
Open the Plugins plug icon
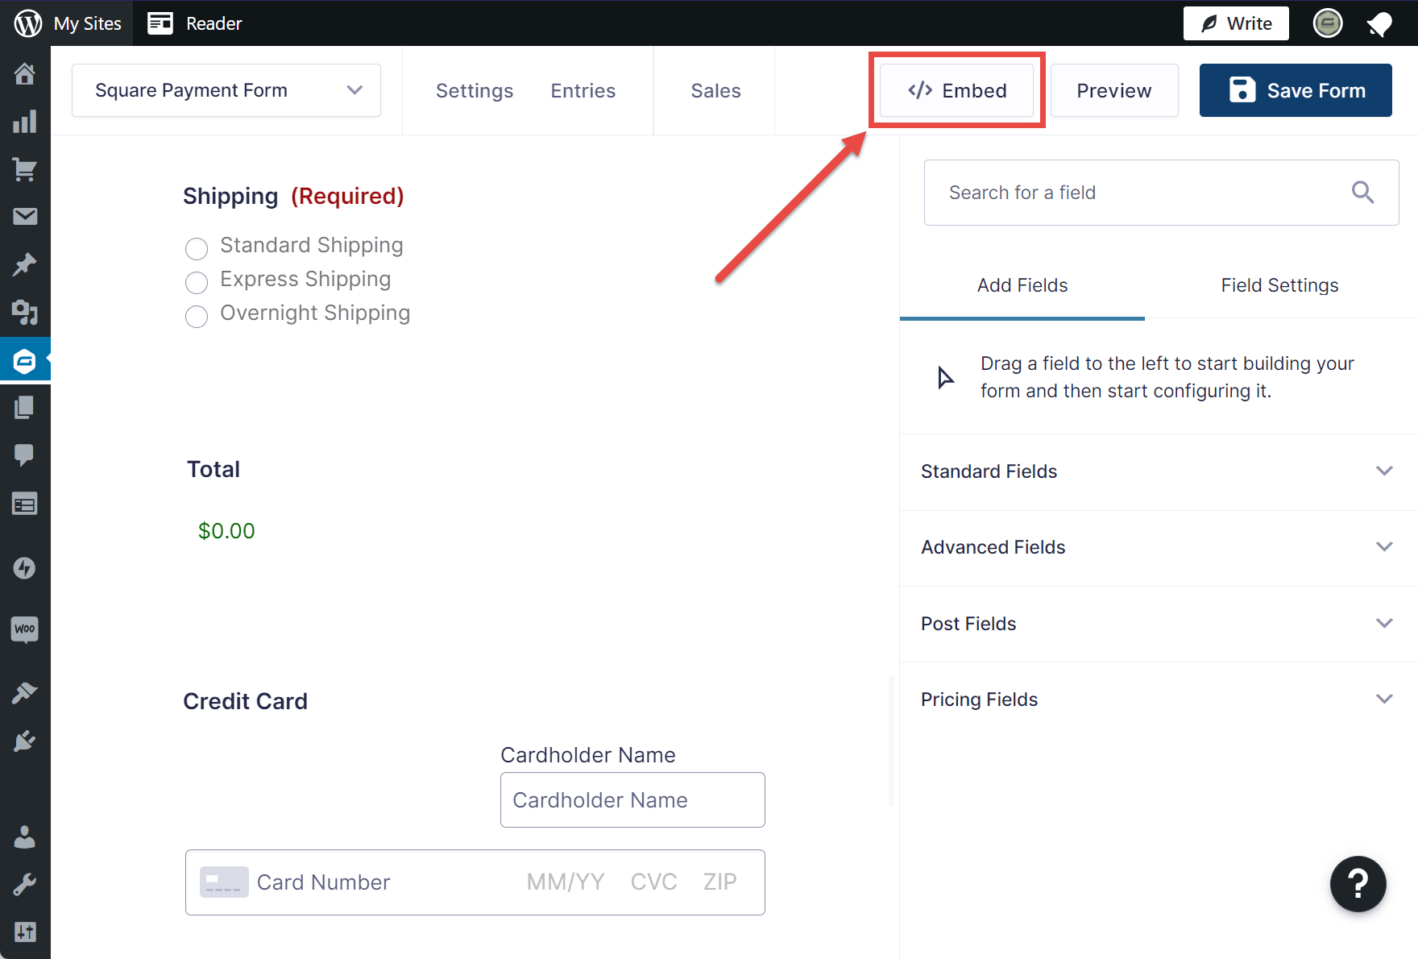(25, 741)
